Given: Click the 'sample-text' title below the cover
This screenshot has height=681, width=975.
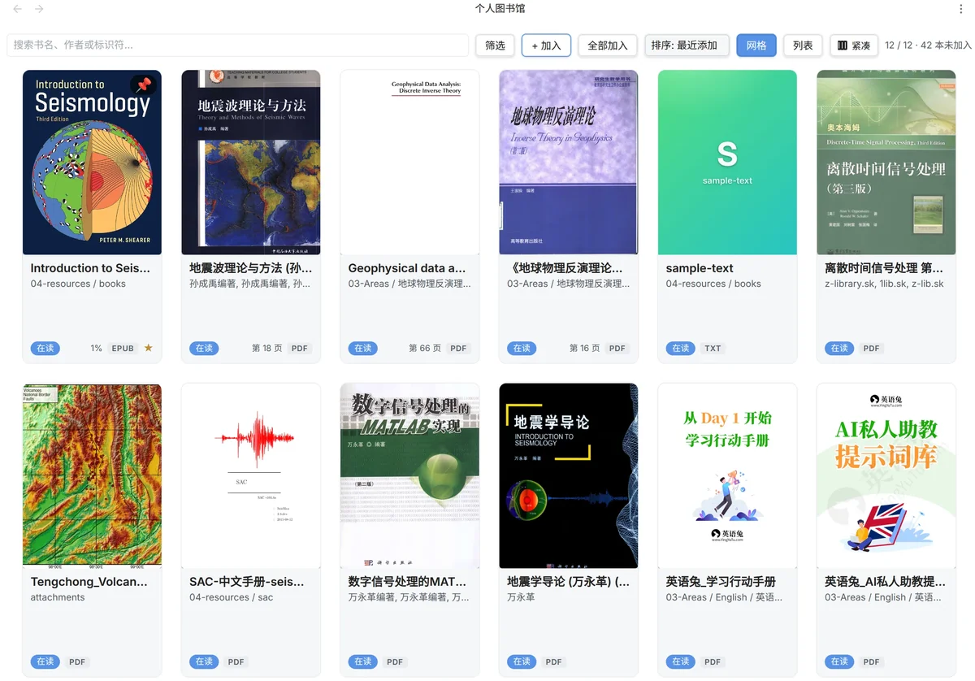Looking at the screenshot, I should 700,268.
